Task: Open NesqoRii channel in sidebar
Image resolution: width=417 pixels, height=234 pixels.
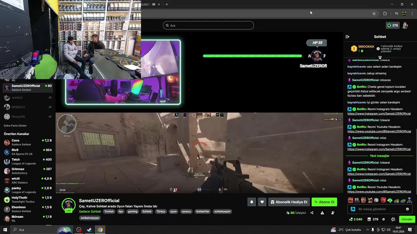Action: click(x=28, y=117)
